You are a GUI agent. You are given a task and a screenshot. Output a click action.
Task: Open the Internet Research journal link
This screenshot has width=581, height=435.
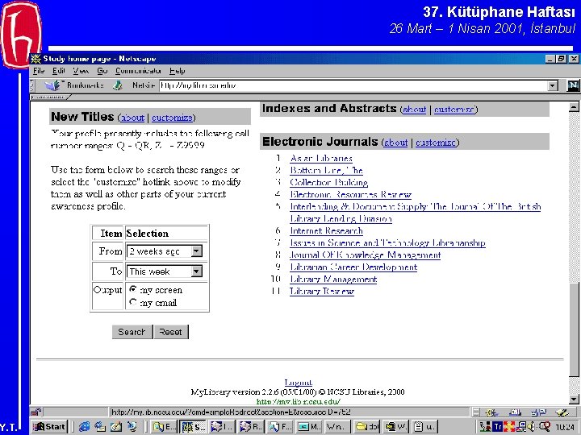pos(326,231)
